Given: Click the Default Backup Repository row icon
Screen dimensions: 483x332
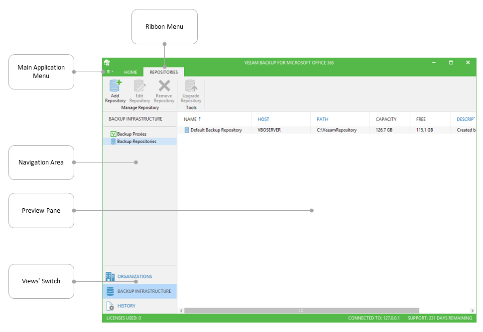Looking at the screenshot, I should tap(187, 130).
